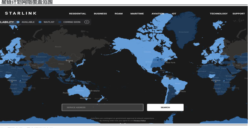Click the STARLINK logo
248x128 pixels.
coord(21,13)
